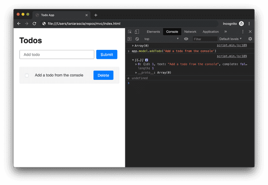Click the site info globe icon

tap(44, 24)
